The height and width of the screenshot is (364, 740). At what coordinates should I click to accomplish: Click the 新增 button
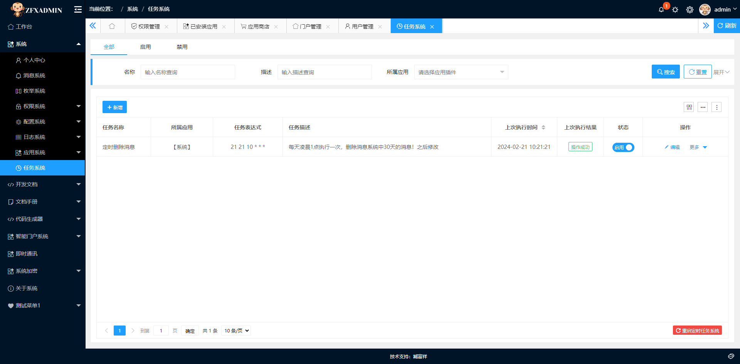pos(114,107)
